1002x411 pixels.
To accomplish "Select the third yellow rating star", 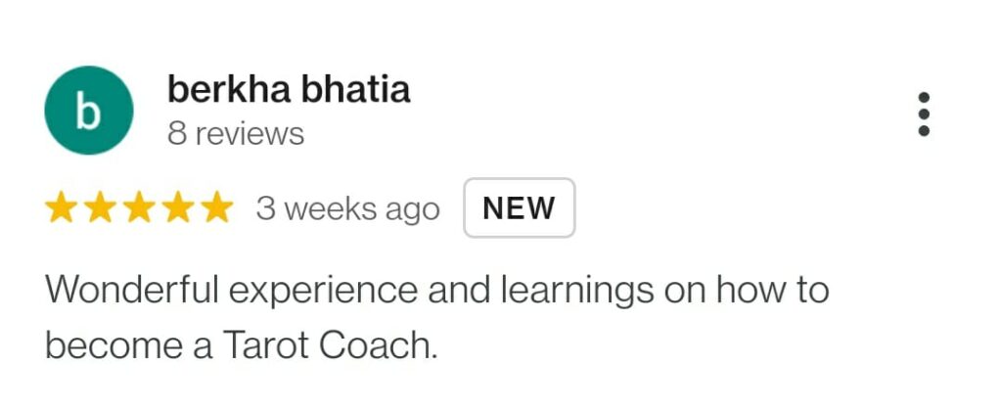I will pyautogui.click(x=138, y=207).
